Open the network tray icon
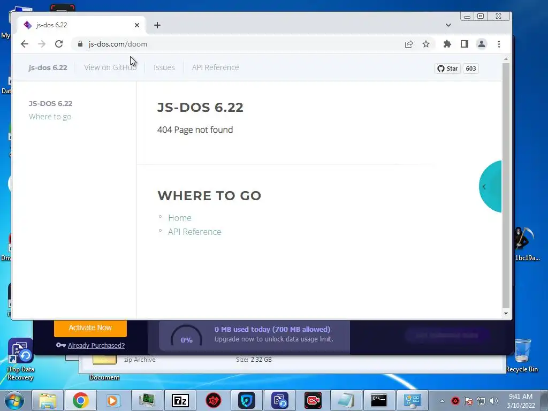548x411 pixels. coord(481,401)
